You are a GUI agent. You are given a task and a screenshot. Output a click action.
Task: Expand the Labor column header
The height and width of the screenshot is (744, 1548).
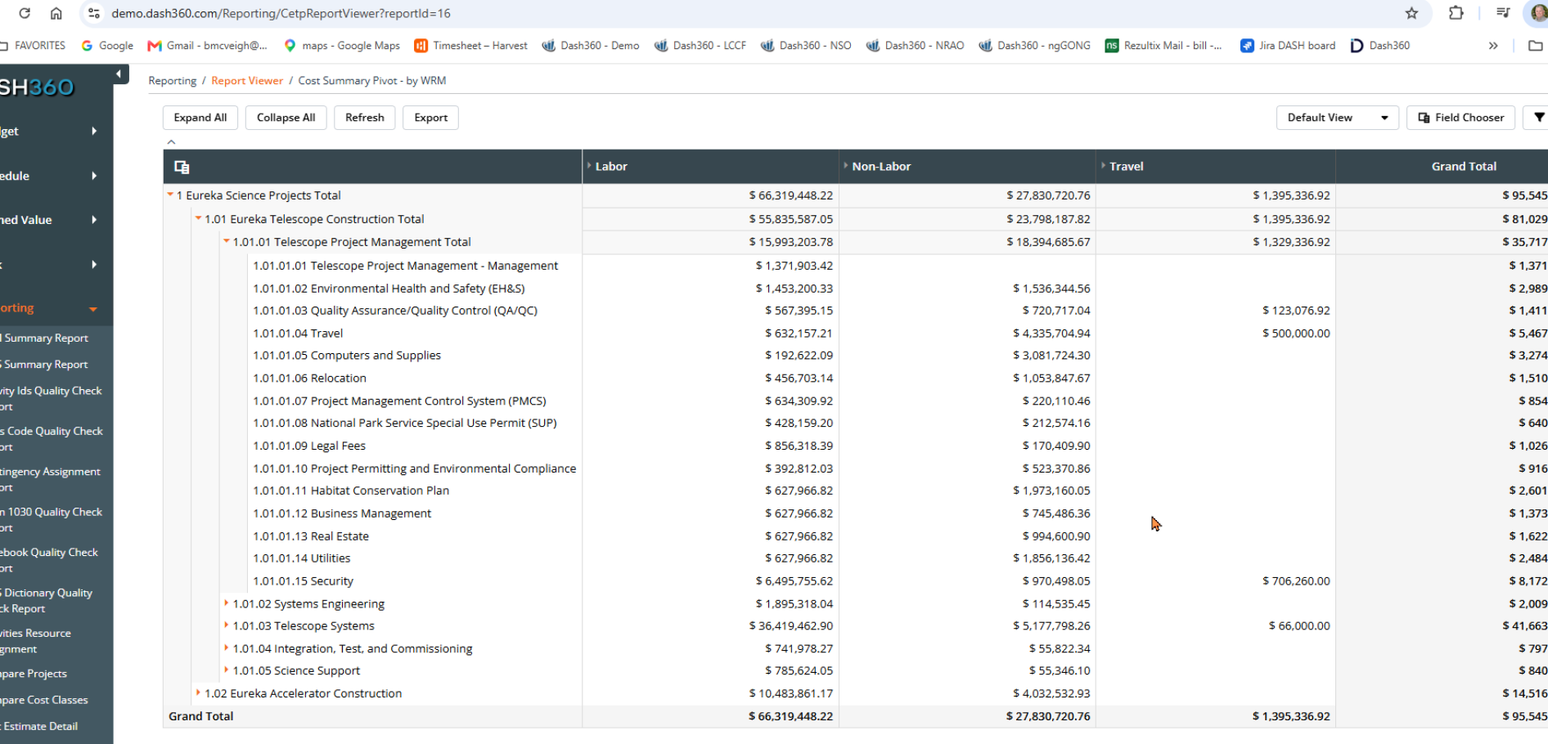pyautogui.click(x=589, y=166)
